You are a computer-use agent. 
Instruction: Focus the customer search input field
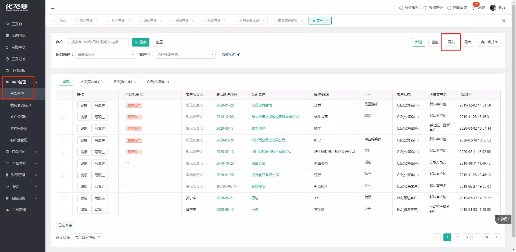(x=98, y=42)
